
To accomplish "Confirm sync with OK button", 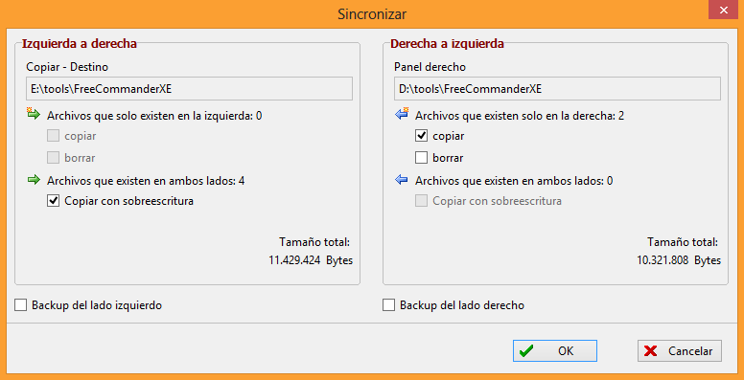I will [555, 351].
